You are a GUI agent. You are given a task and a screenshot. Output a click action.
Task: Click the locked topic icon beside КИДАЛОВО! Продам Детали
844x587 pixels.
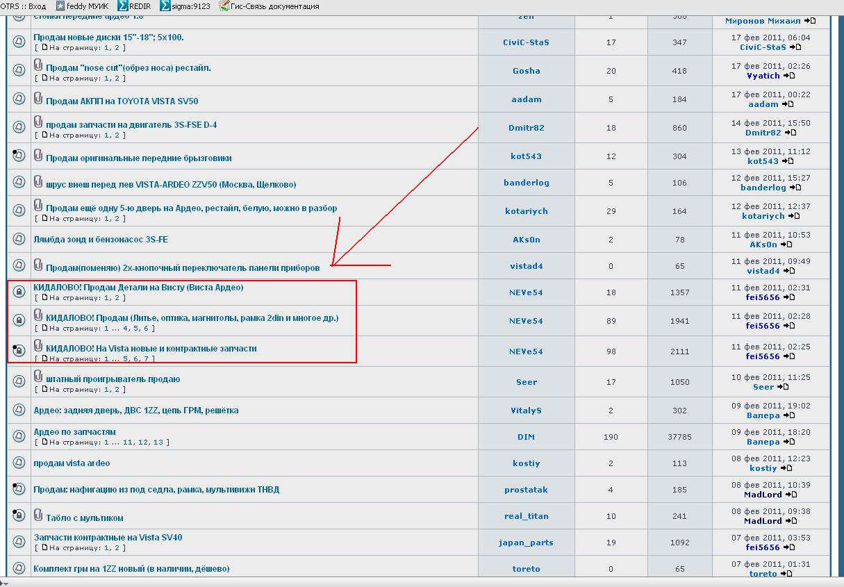coord(19,292)
